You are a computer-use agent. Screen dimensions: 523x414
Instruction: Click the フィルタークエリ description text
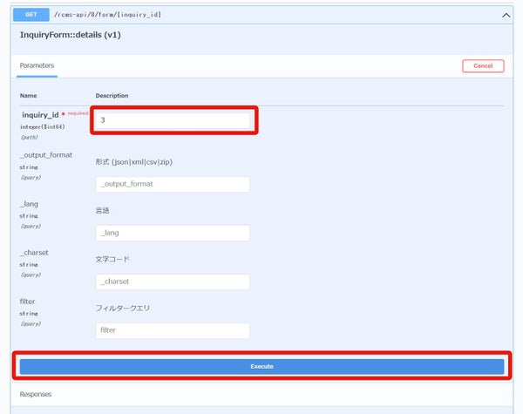click(x=123, y=308)
